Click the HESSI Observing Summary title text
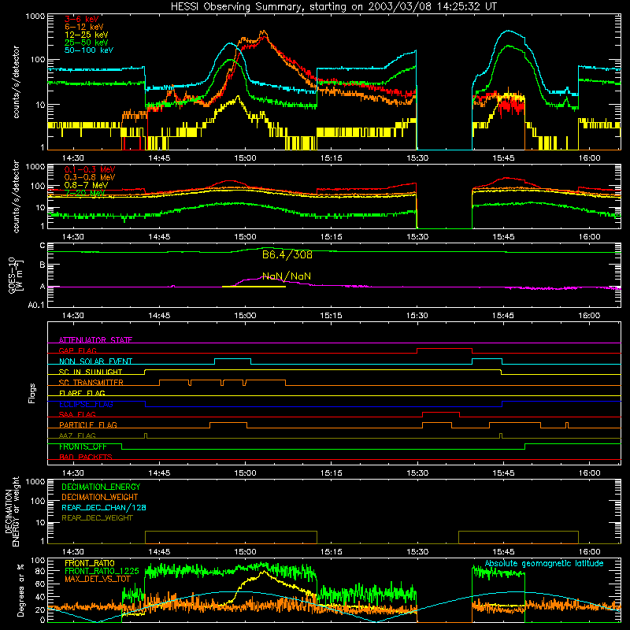Viewport: 630px width, 630px height. click(x=333, y=6)
